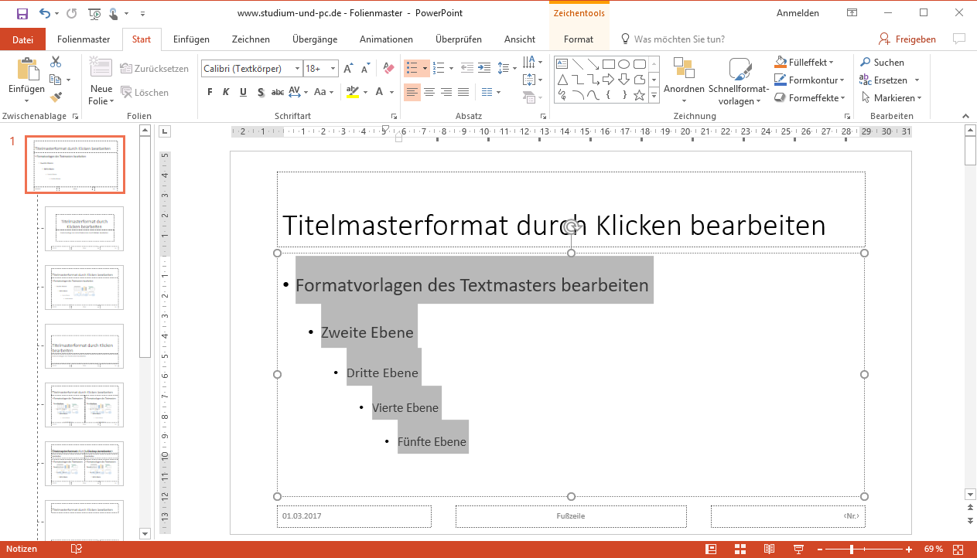Click the Suchen button
Image resolution: width=977 pixels, height=558 pixels.
pos(881,63)
